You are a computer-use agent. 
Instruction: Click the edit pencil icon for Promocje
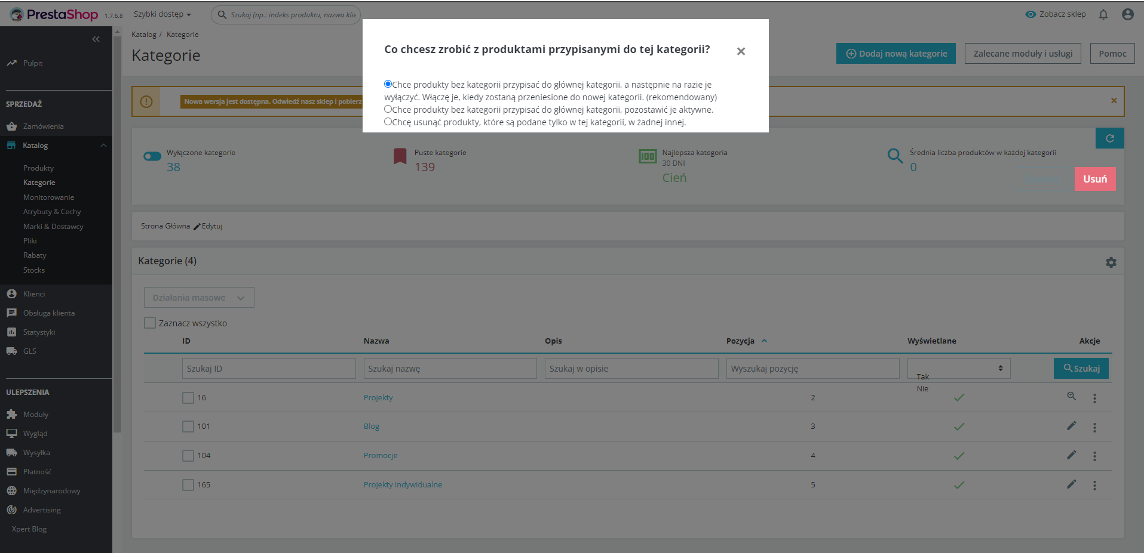tap(1072, 455)
